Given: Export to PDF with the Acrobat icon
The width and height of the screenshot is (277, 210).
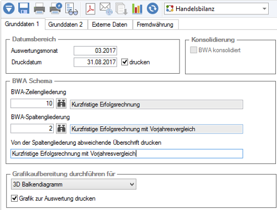Looking at the screenshot, I should click(x=90, y=9).
